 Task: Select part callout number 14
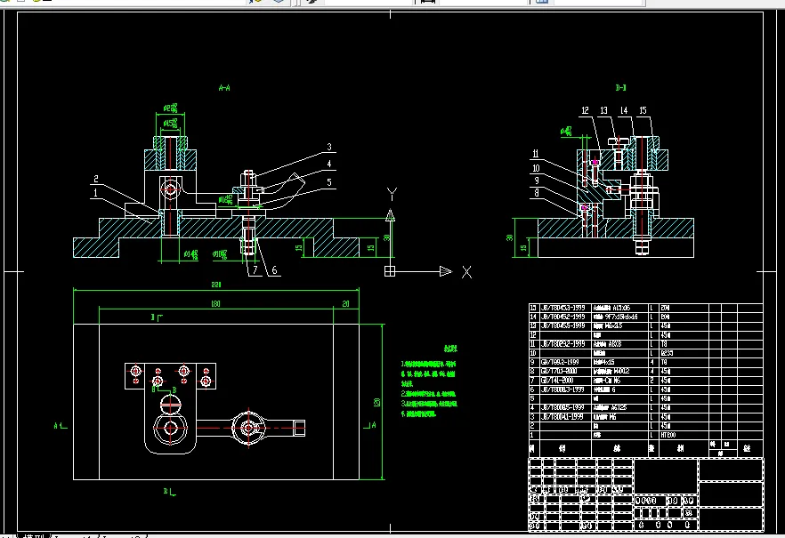pos(624,110)
